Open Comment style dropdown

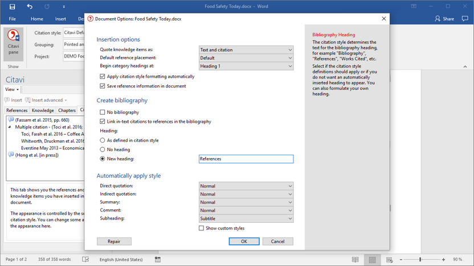click(246, 210)
